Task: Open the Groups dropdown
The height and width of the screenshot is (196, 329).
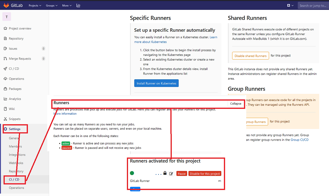Action: (x=51, y=5)
